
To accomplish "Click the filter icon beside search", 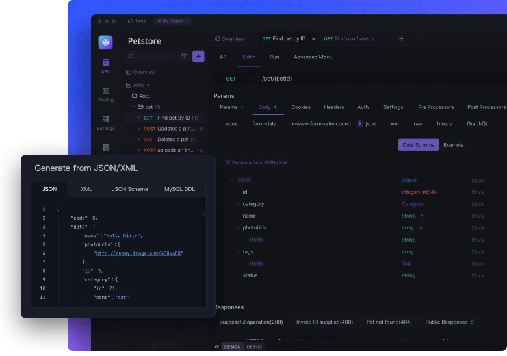I will pyautogui.click(x=183, y=57).
